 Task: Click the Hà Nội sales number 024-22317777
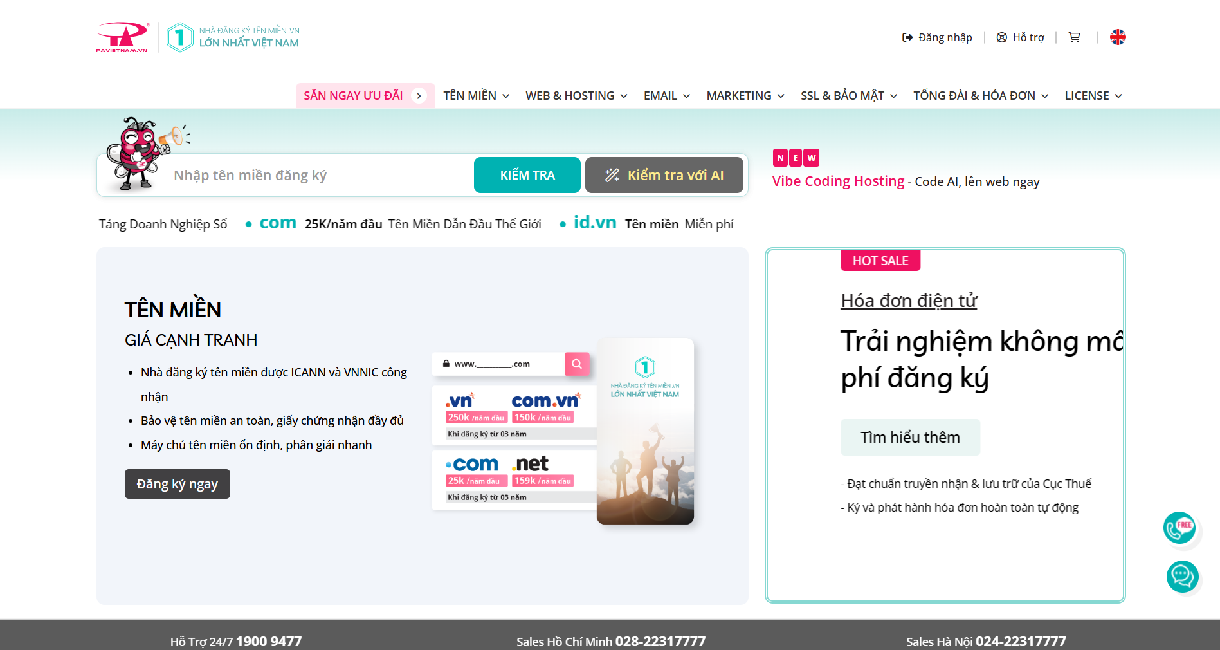point(1021,642)
